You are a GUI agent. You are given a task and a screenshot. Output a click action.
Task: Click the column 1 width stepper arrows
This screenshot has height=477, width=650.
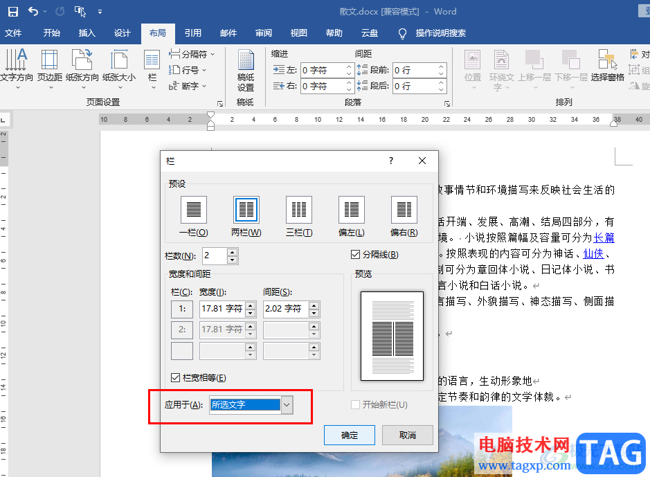point(251,309)
